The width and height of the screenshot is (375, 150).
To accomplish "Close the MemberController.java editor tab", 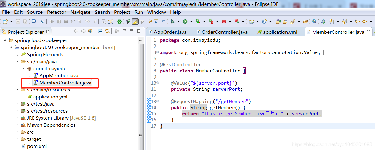I will [369, 32].
